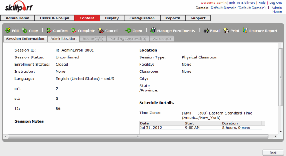Click the Location heading
This screenshot has width=286, height=156.
click(148, 50)
